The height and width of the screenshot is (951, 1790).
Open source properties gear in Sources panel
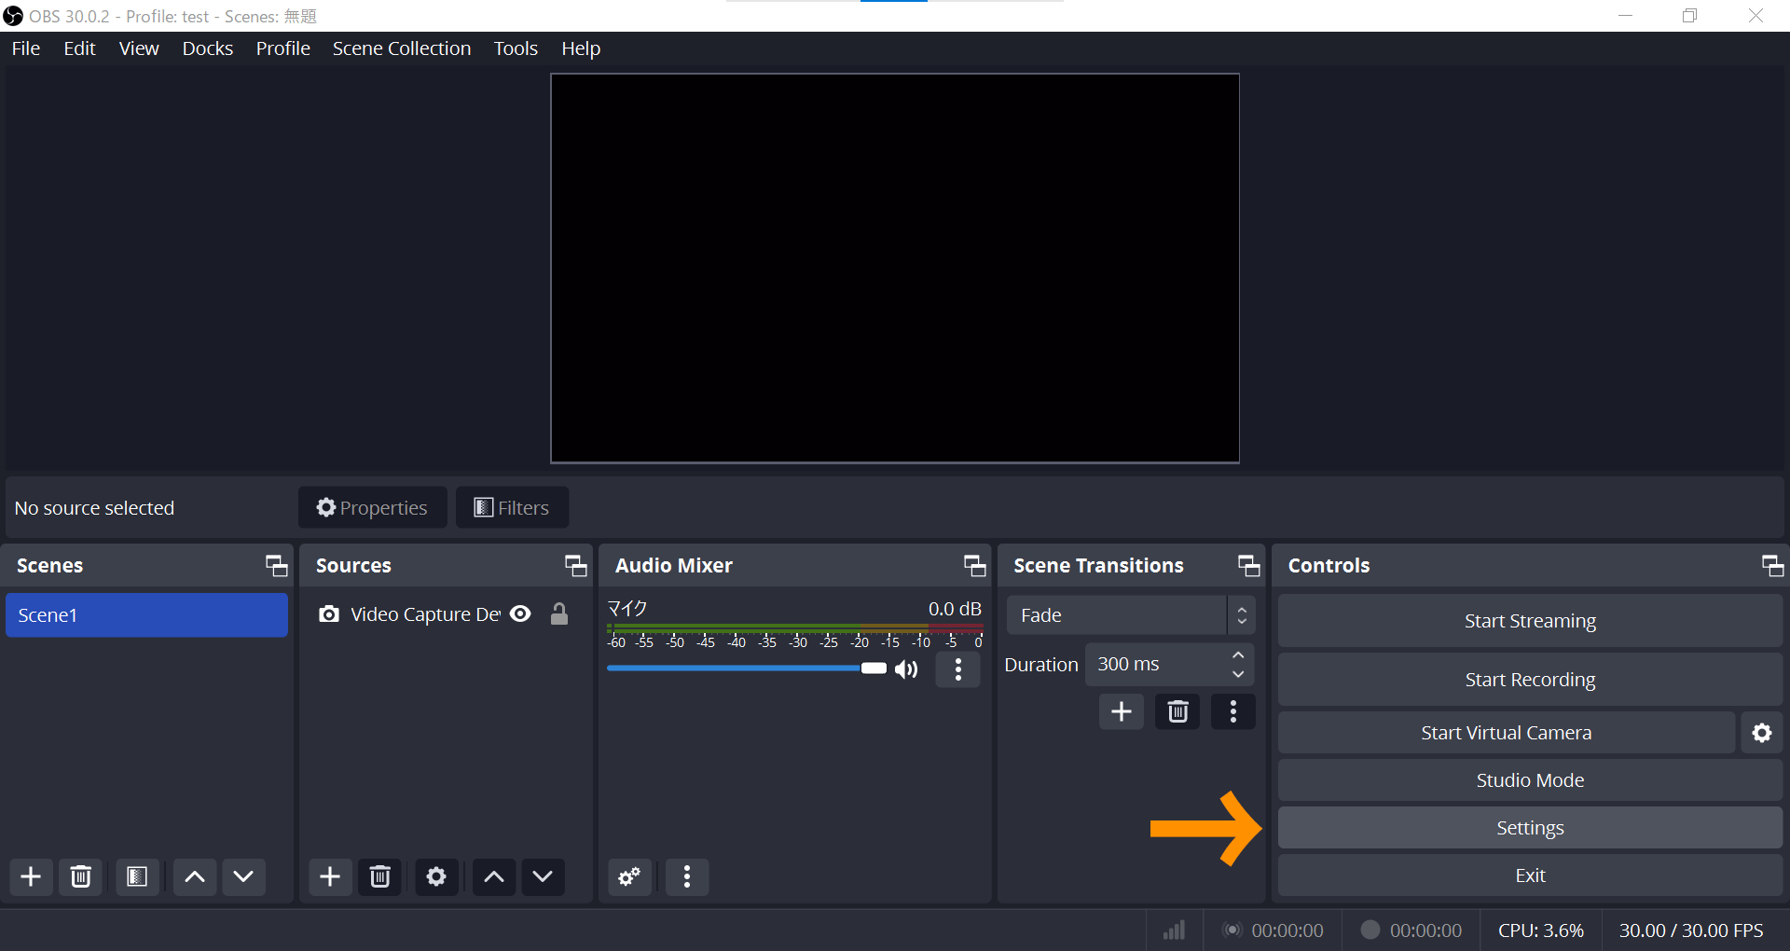(436, 876)
